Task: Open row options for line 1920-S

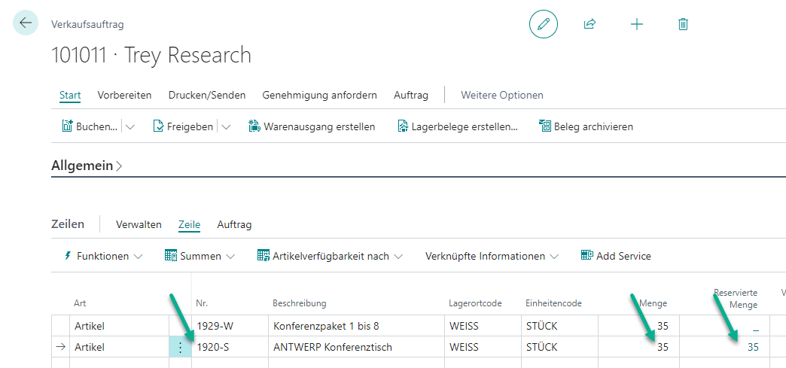Action: (181, 347)
